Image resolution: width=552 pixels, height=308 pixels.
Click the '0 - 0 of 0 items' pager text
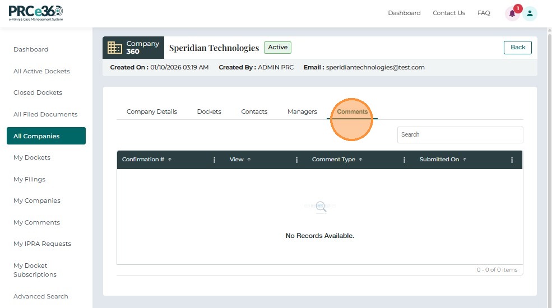click(x=497, y=270)
